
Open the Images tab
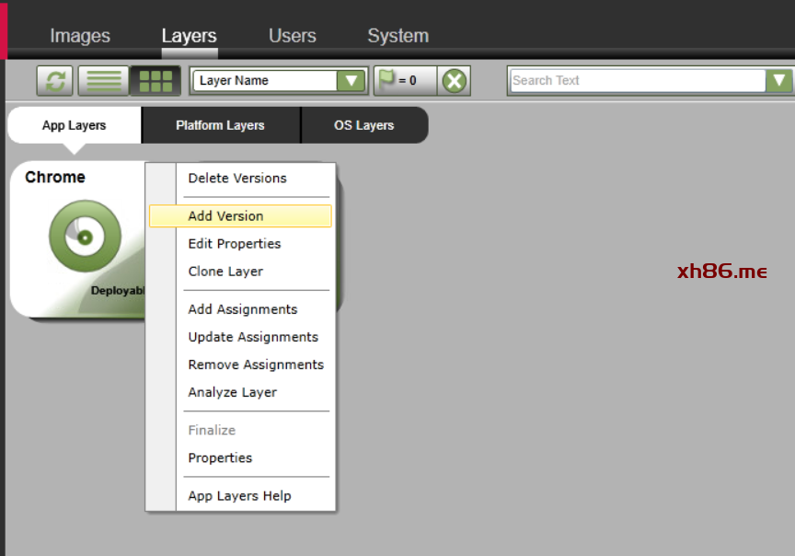(x=80, y=36)
